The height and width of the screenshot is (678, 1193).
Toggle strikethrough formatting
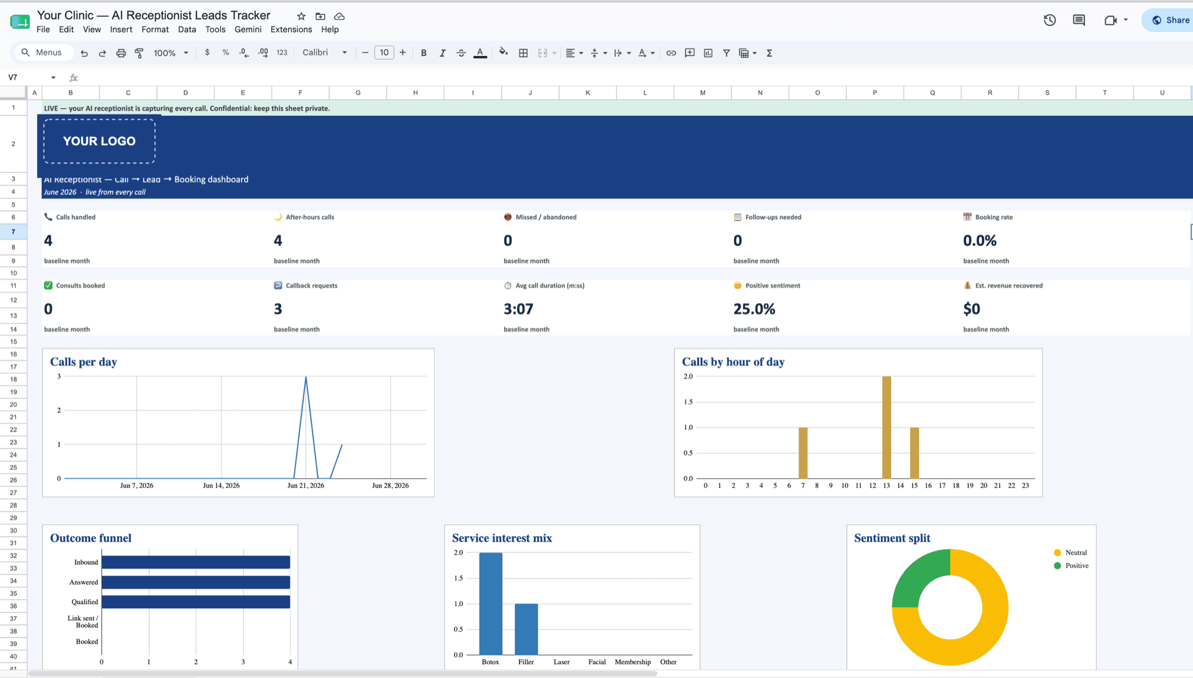(x=461, y=53)
